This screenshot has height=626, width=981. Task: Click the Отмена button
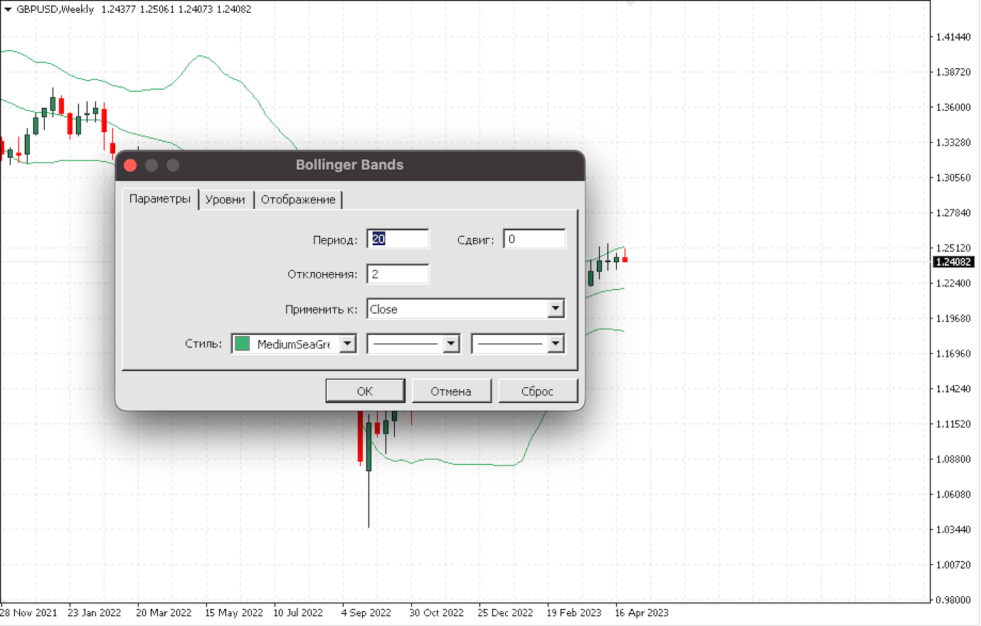450,392
